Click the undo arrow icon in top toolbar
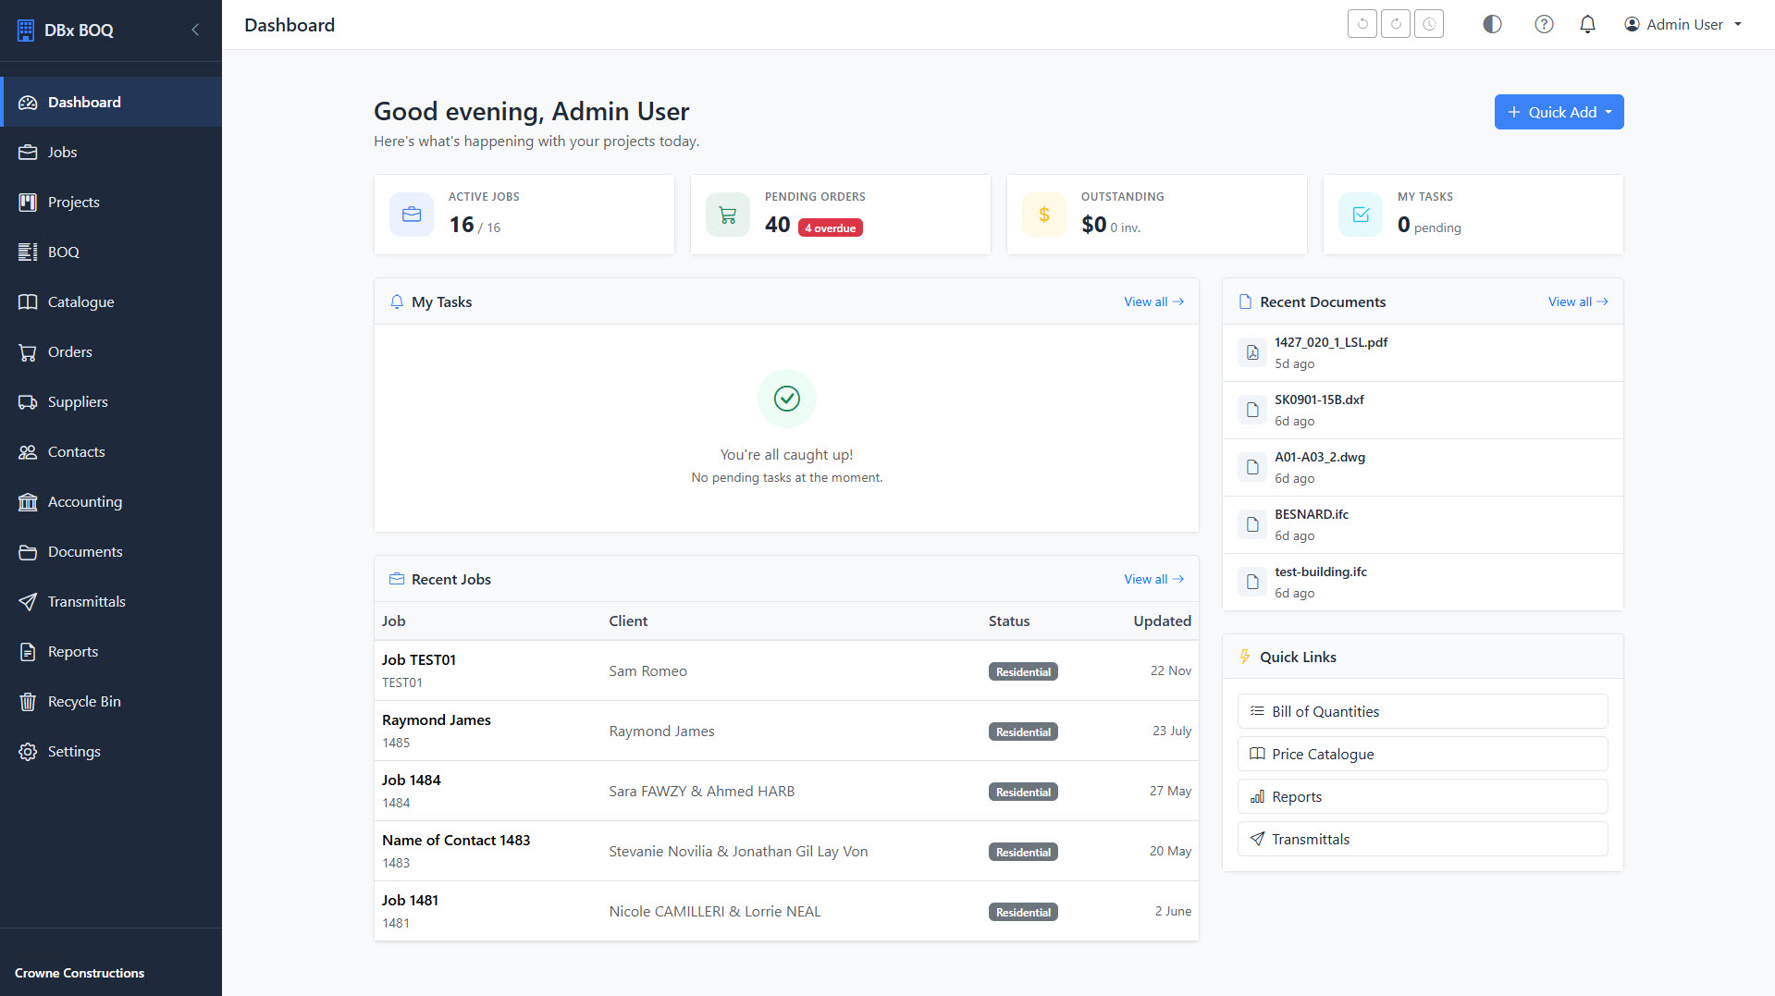This screenshot has width=1775, height=996. point(1362,23)
